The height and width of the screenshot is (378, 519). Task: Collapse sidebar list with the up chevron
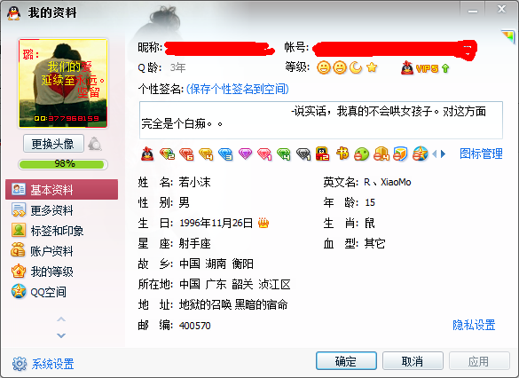(x=61, y=319)
